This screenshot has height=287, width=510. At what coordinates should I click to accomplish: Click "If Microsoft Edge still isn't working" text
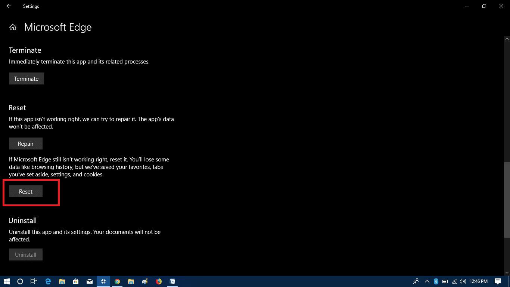pos(88,167)
